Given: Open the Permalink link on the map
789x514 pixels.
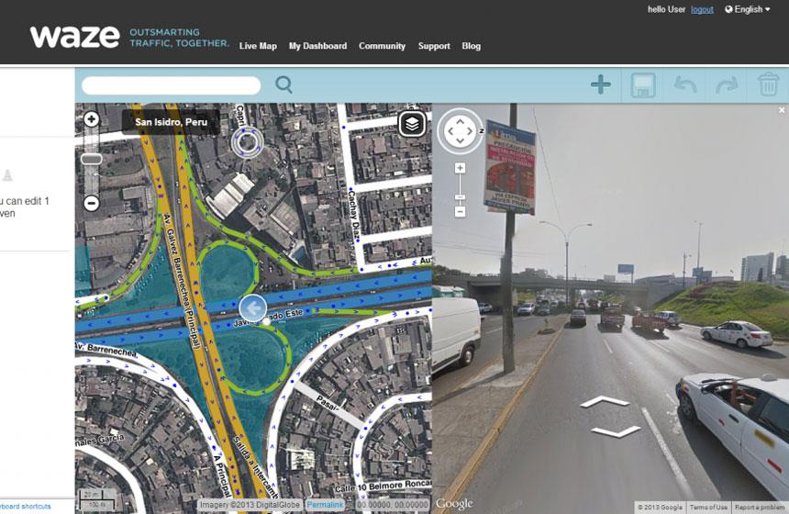Looking at the screenshot, I should (325, 505).
